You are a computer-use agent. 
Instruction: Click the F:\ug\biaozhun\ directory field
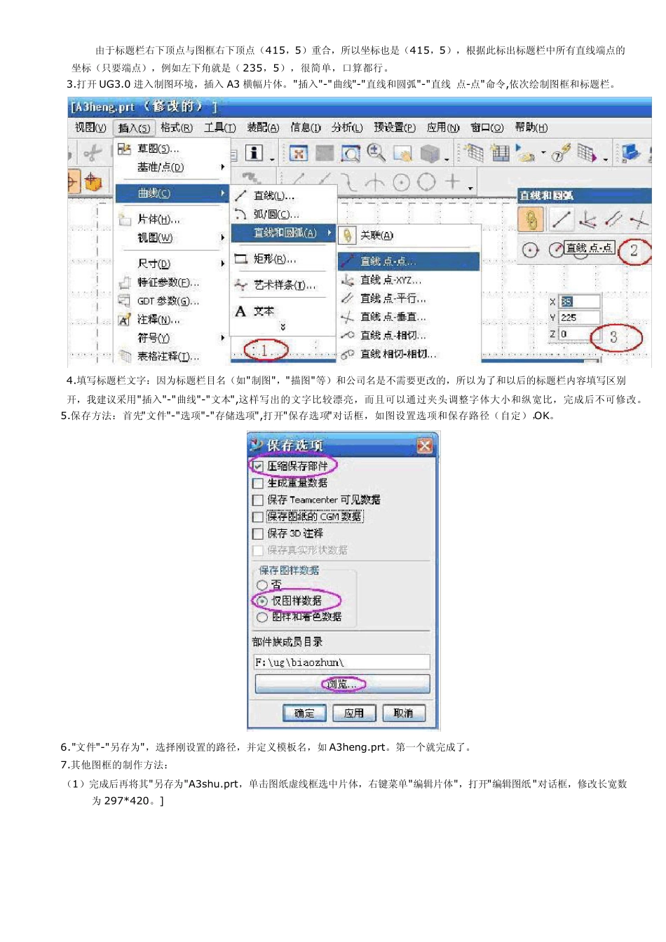pyautogui.click(x=341, y=662)
